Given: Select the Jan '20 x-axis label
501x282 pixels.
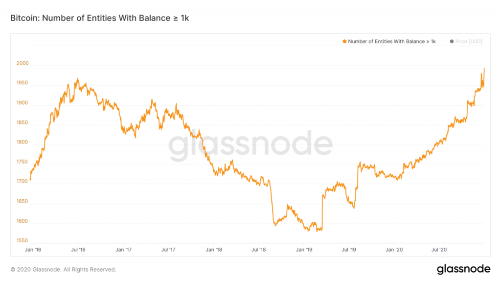Looking at the screenshot, I should 394,250.
